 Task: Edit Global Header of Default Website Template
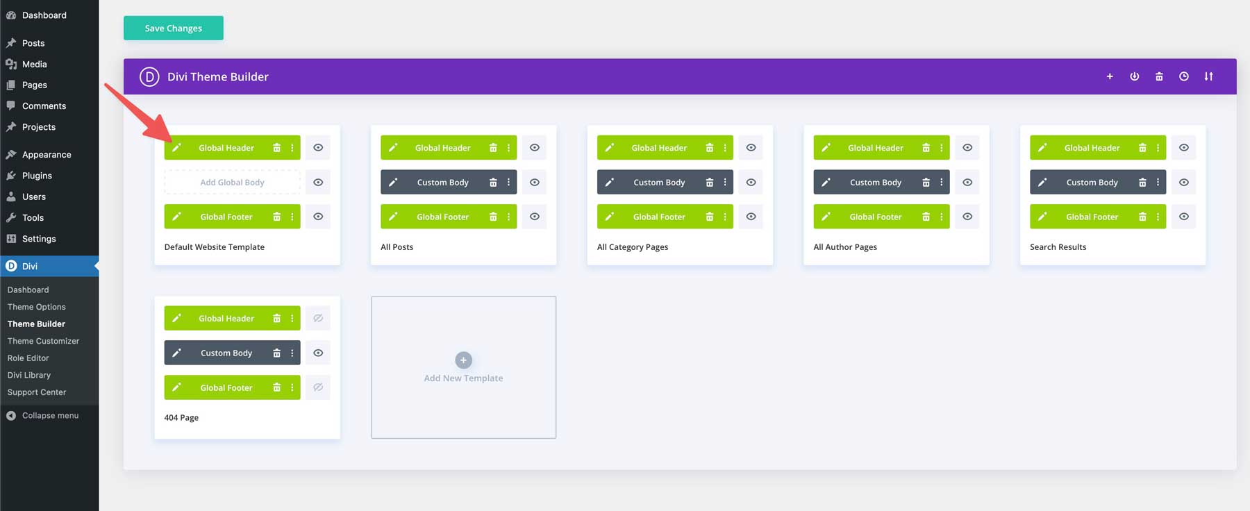[176, 148]
